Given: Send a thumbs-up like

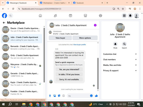Looking at the screenshot, I should click(96, 96).
